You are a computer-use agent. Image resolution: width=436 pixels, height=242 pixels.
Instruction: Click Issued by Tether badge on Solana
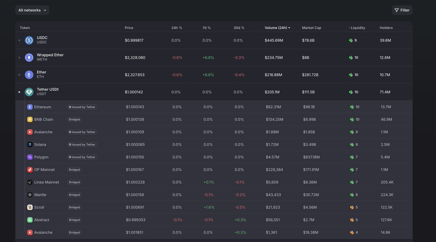click(x=82, y=144)
